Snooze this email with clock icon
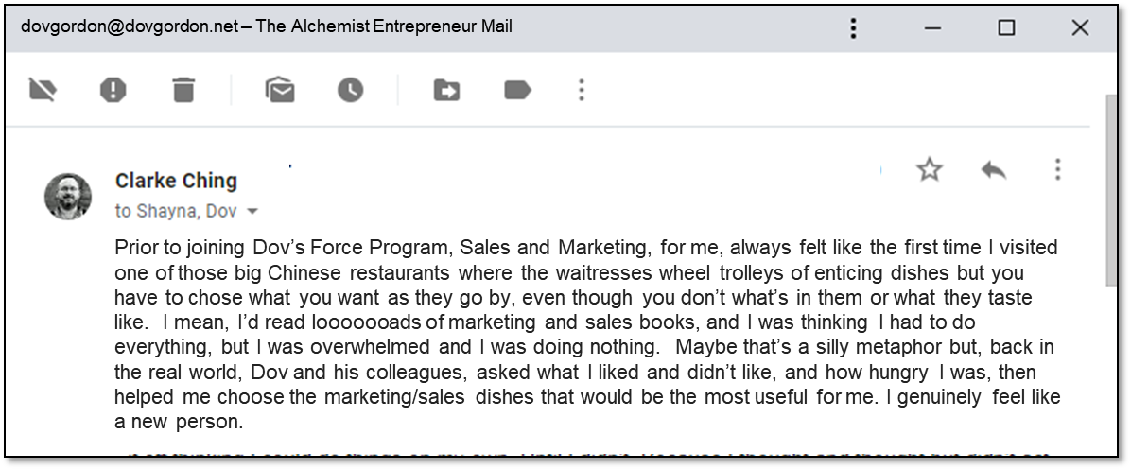Image resolution: width=1131 pixels, height=470 pixels. (x=350, y=90)
